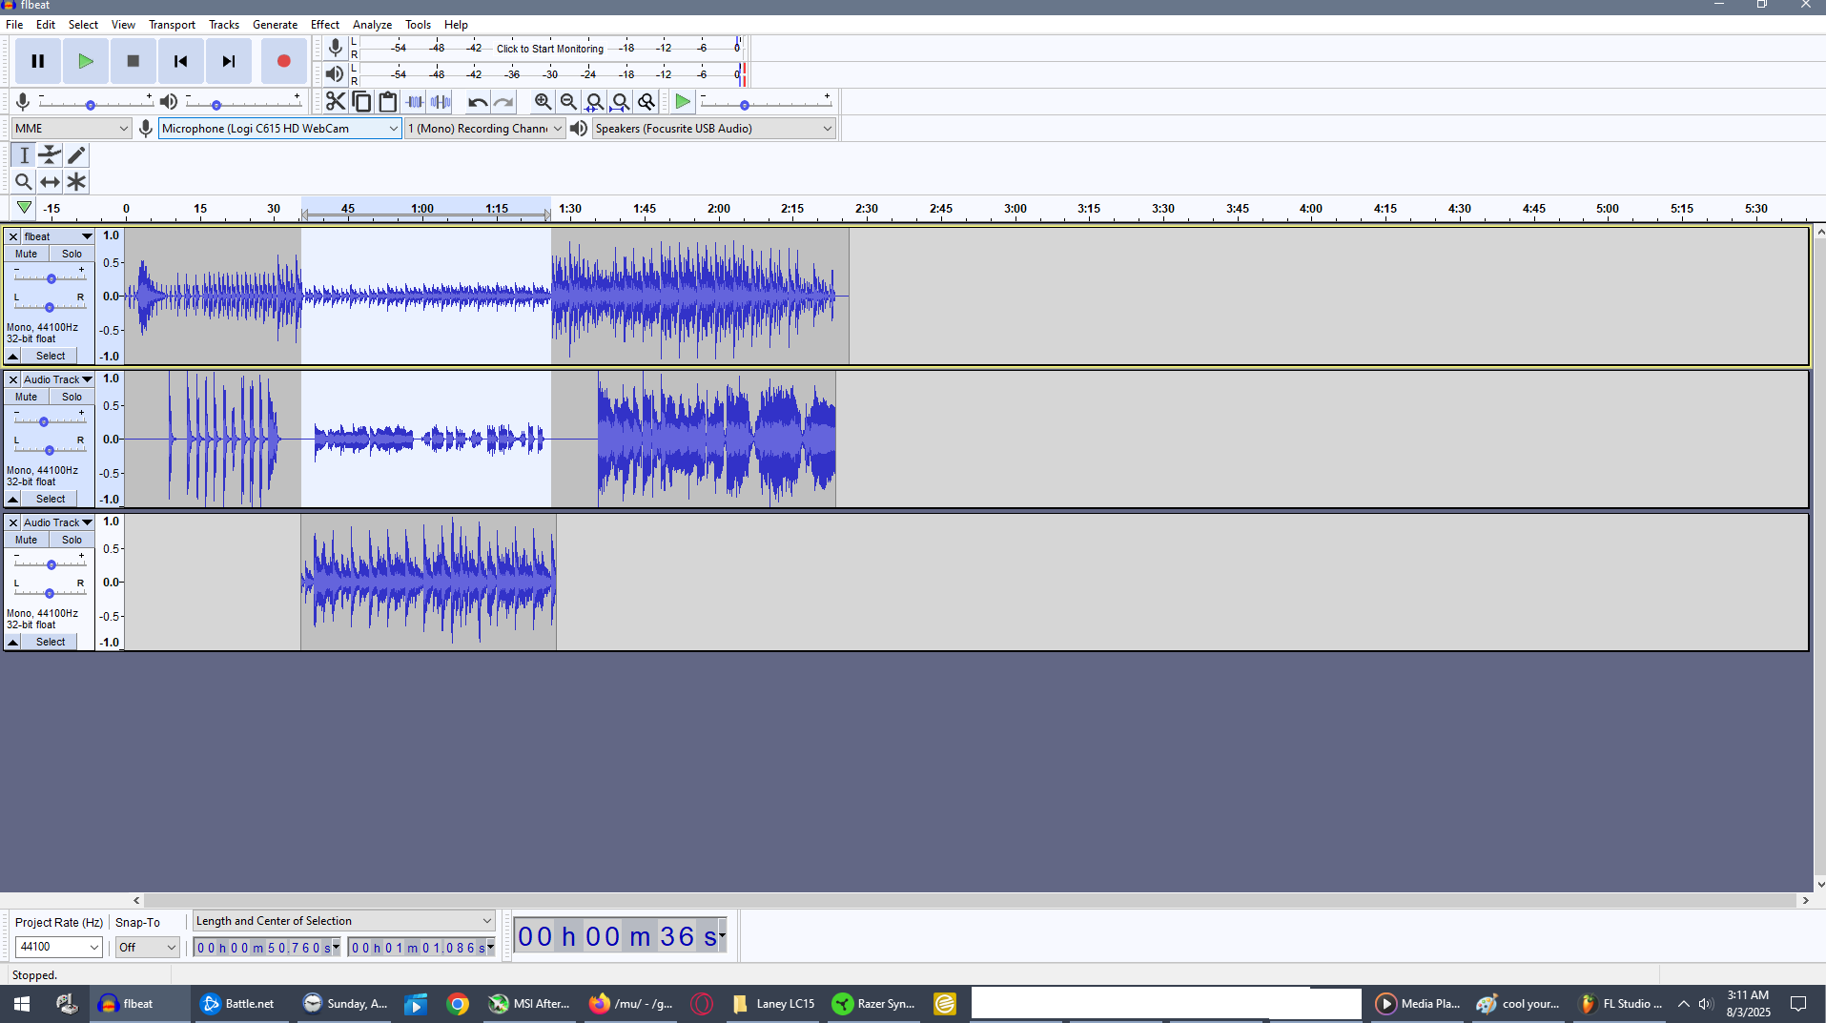Mute the flbeat track
The height and width of the screenshot is (1023, 1826).
coord(27,254)
